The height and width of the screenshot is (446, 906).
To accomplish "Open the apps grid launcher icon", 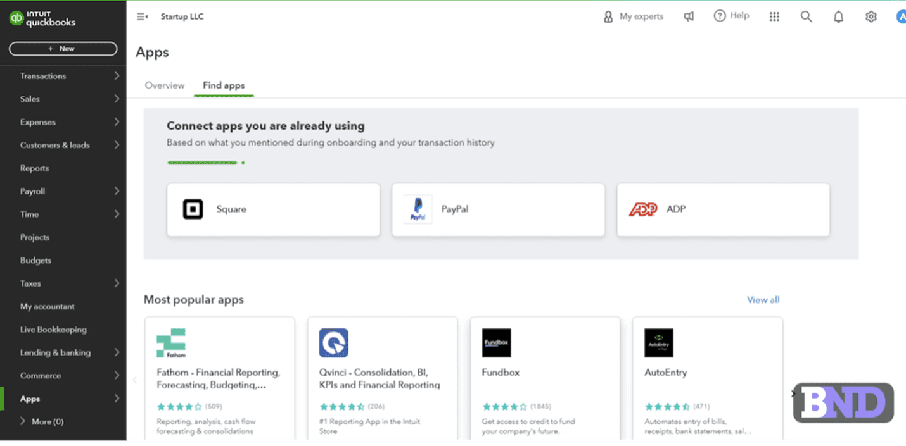I will 774,16.
